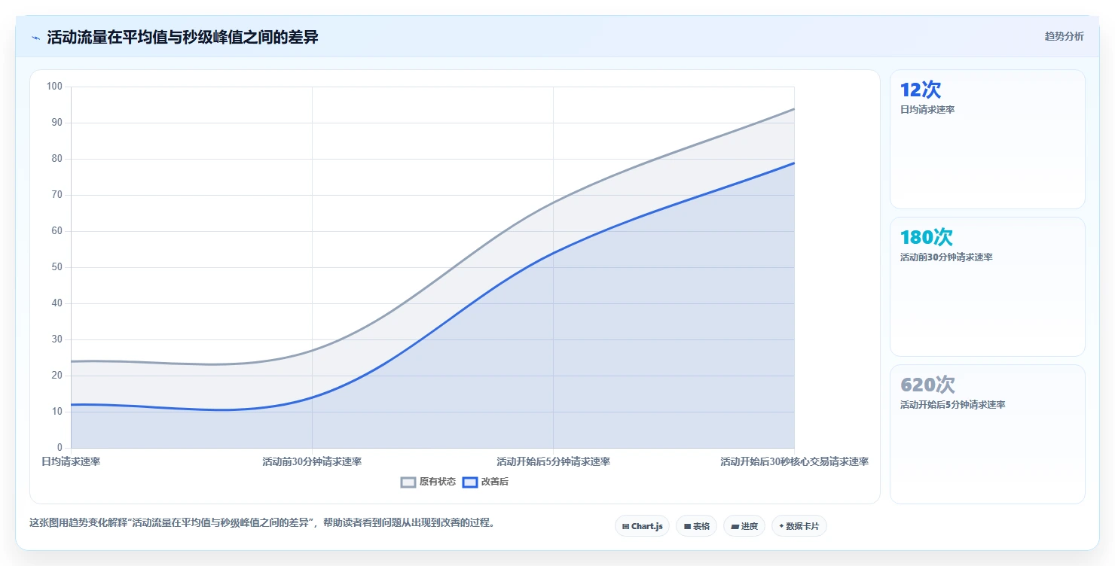The image size is (1115, 566).
Task: Click the 改善后 legend label
Action: pyautogui.click(x=495, y=482)
